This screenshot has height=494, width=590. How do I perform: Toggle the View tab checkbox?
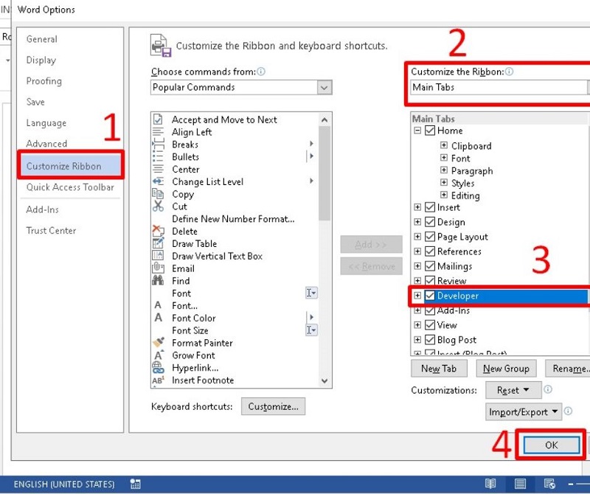[x=430, y=324]
